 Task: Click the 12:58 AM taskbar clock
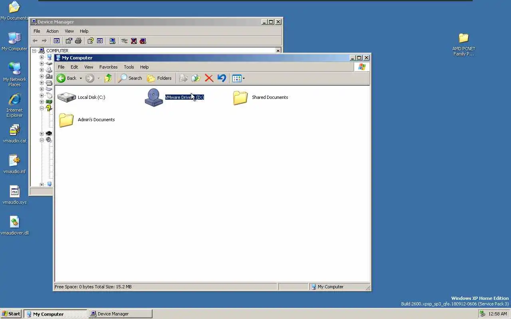[x=497, y=314]
